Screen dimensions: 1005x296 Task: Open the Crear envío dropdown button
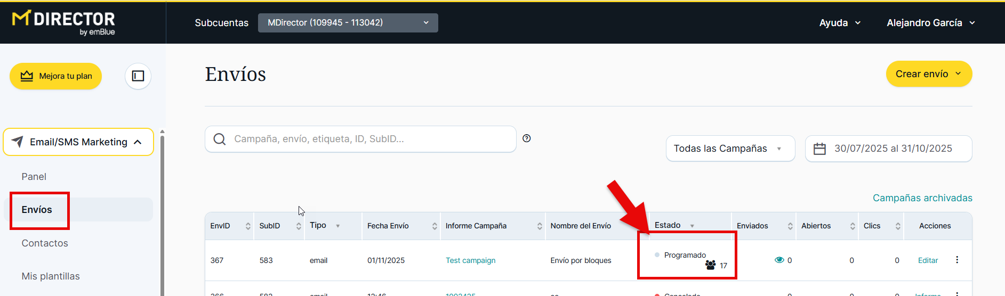(x=928, y=74)
